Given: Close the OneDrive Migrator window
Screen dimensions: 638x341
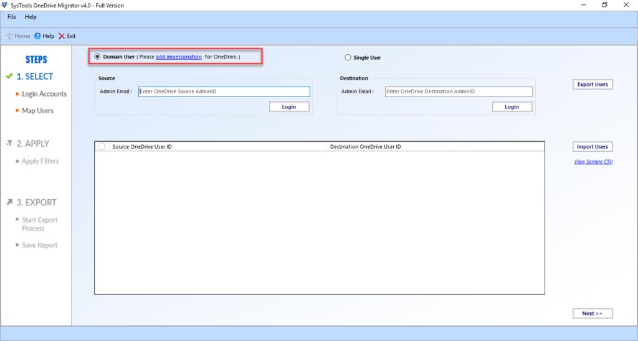Looking at the screenshot, I should [626, 5].
